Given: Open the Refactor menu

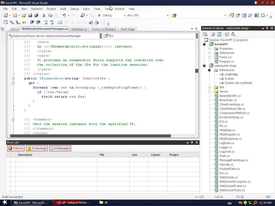Looking at the screenshot, I should (37, 9).
